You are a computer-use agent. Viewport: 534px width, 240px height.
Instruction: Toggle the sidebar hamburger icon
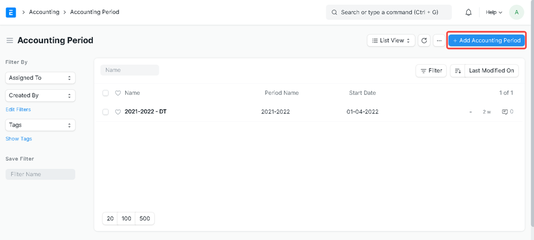point(10,41)
